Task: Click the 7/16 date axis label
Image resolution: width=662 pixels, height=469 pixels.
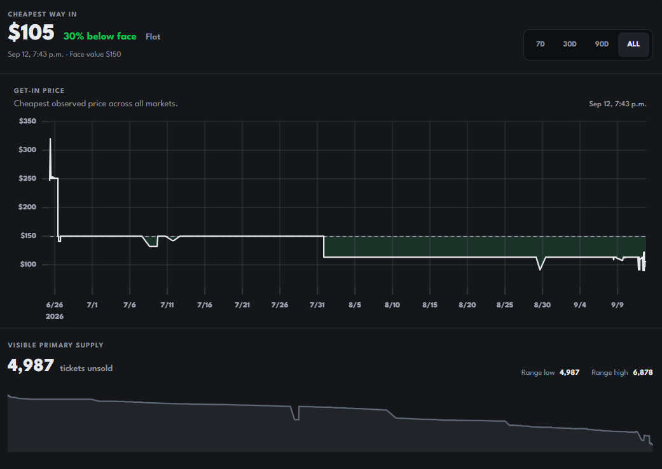Action: tap(205, 305)
